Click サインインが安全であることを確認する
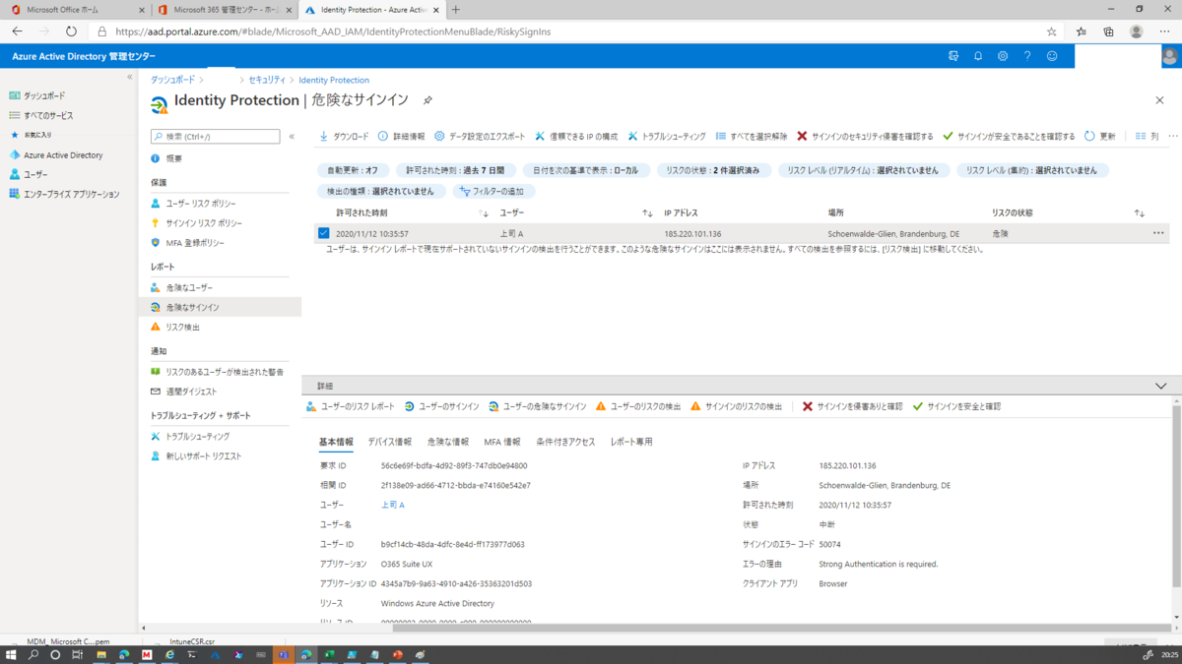 pyautogui.click(x=1009, y=137)
